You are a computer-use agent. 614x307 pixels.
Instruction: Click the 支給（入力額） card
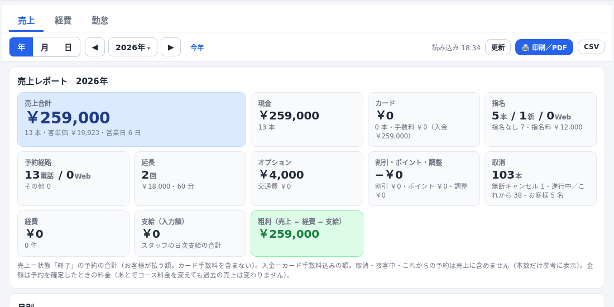tap(190, 234)
